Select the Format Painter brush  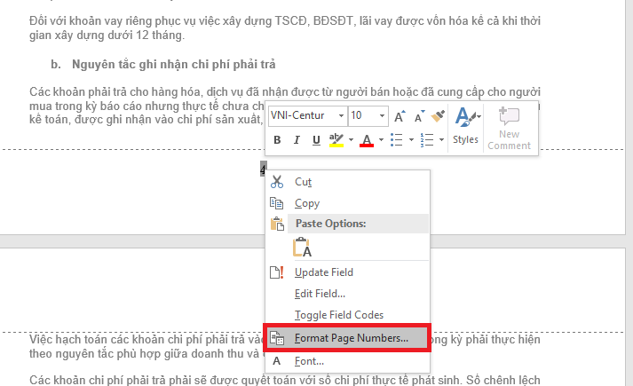click(438, 116)
